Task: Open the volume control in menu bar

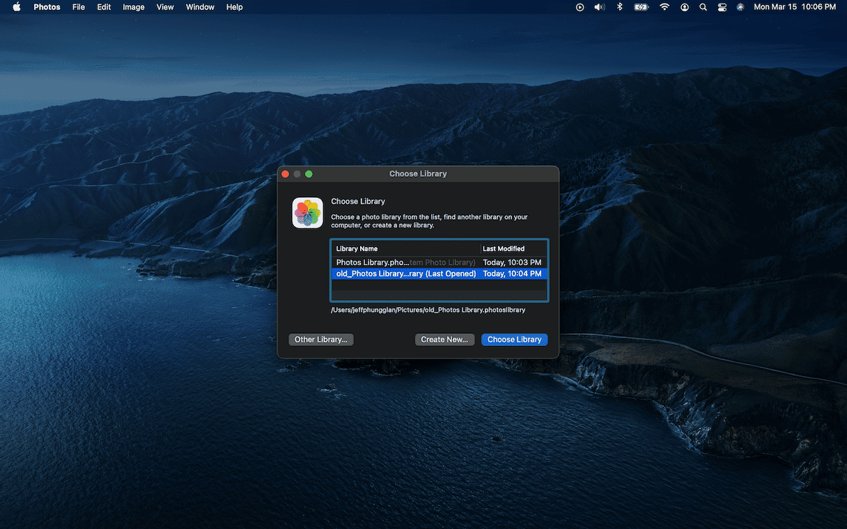Action: [x=599, y=7]
